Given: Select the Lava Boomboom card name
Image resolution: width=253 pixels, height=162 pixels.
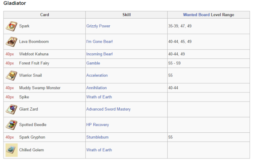Looking at the screenshot, I should point(34,41).
